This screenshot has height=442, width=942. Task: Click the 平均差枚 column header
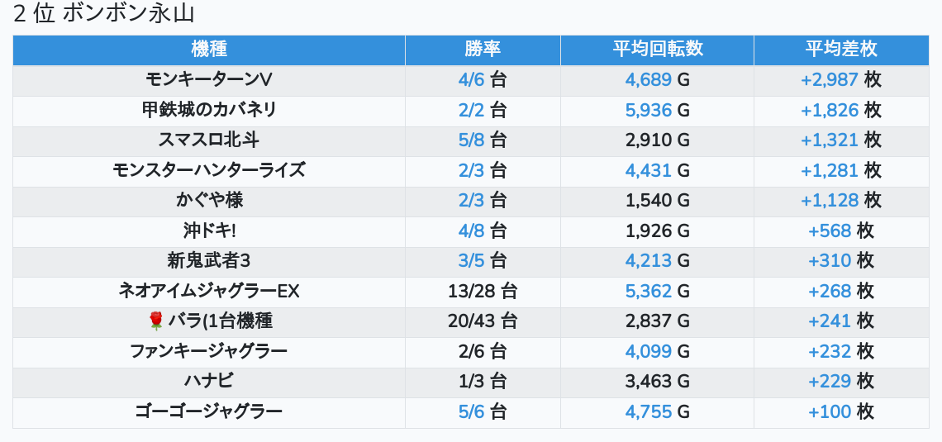tap(841, 49)
